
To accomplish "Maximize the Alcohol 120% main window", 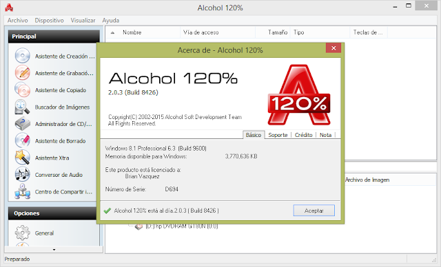I will tap(409, 6).
